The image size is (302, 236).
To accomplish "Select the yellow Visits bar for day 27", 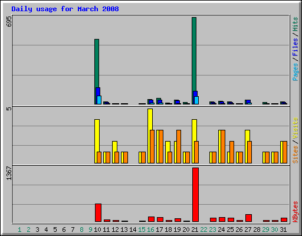I will click(247, 135).
